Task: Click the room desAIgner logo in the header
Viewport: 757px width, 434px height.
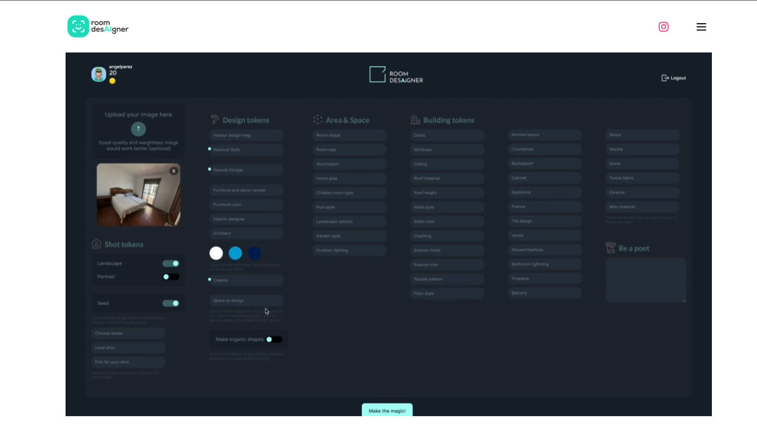Action: pos(98,26)
